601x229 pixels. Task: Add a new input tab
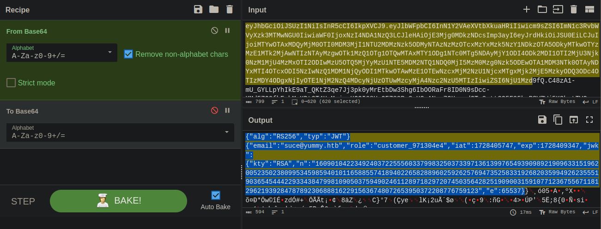click(x=526, y=9)
